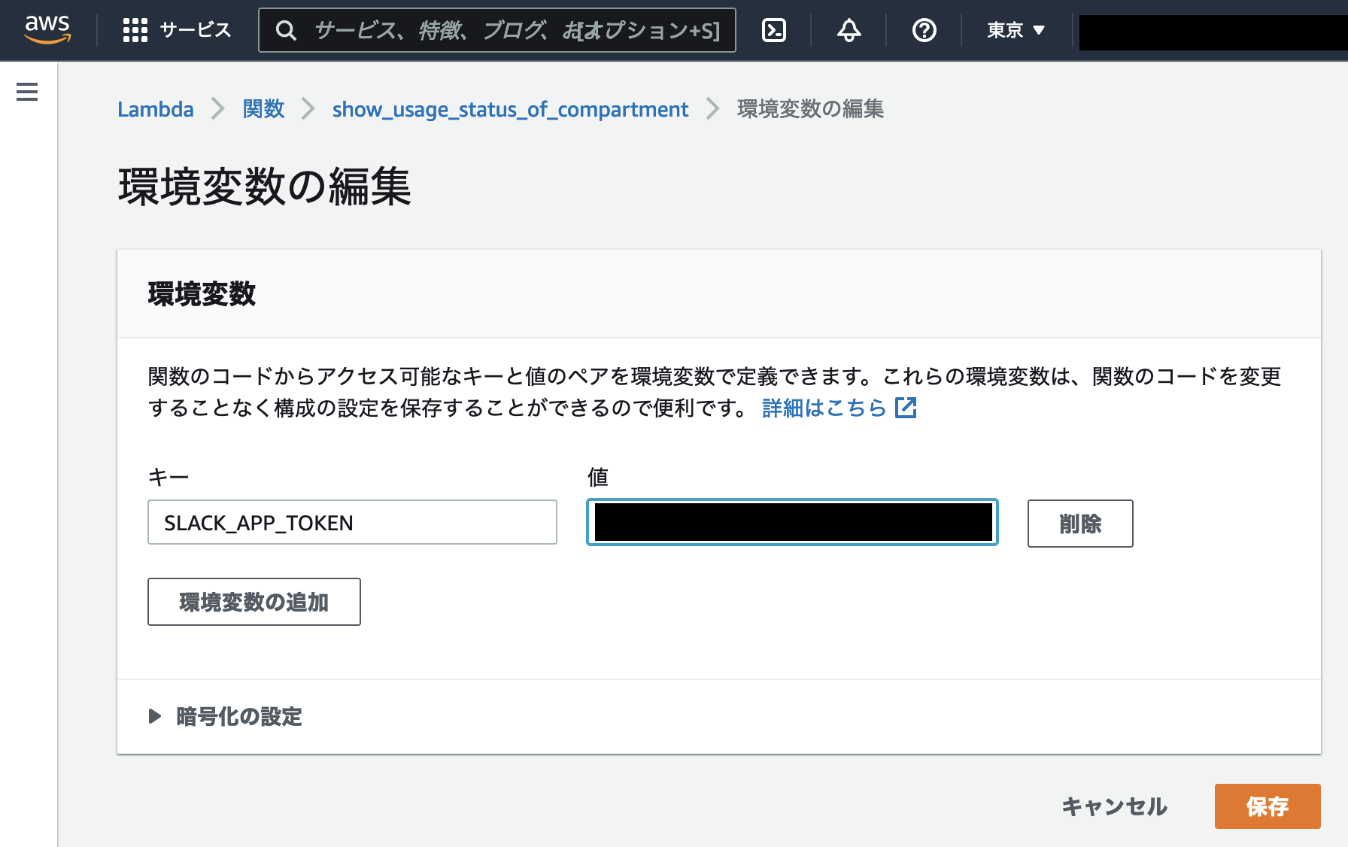This screenshot has width=1348, height=847.
Task: Navigate to 関数 breadcrumb link
Action: tap(263, 109)
